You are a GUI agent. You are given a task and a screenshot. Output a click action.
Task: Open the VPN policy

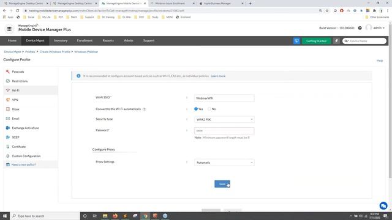(15, 100)
